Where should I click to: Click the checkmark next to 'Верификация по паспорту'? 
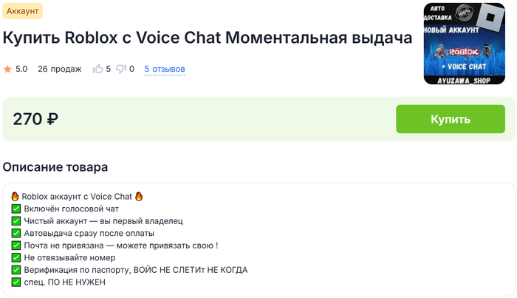[16, 270]
